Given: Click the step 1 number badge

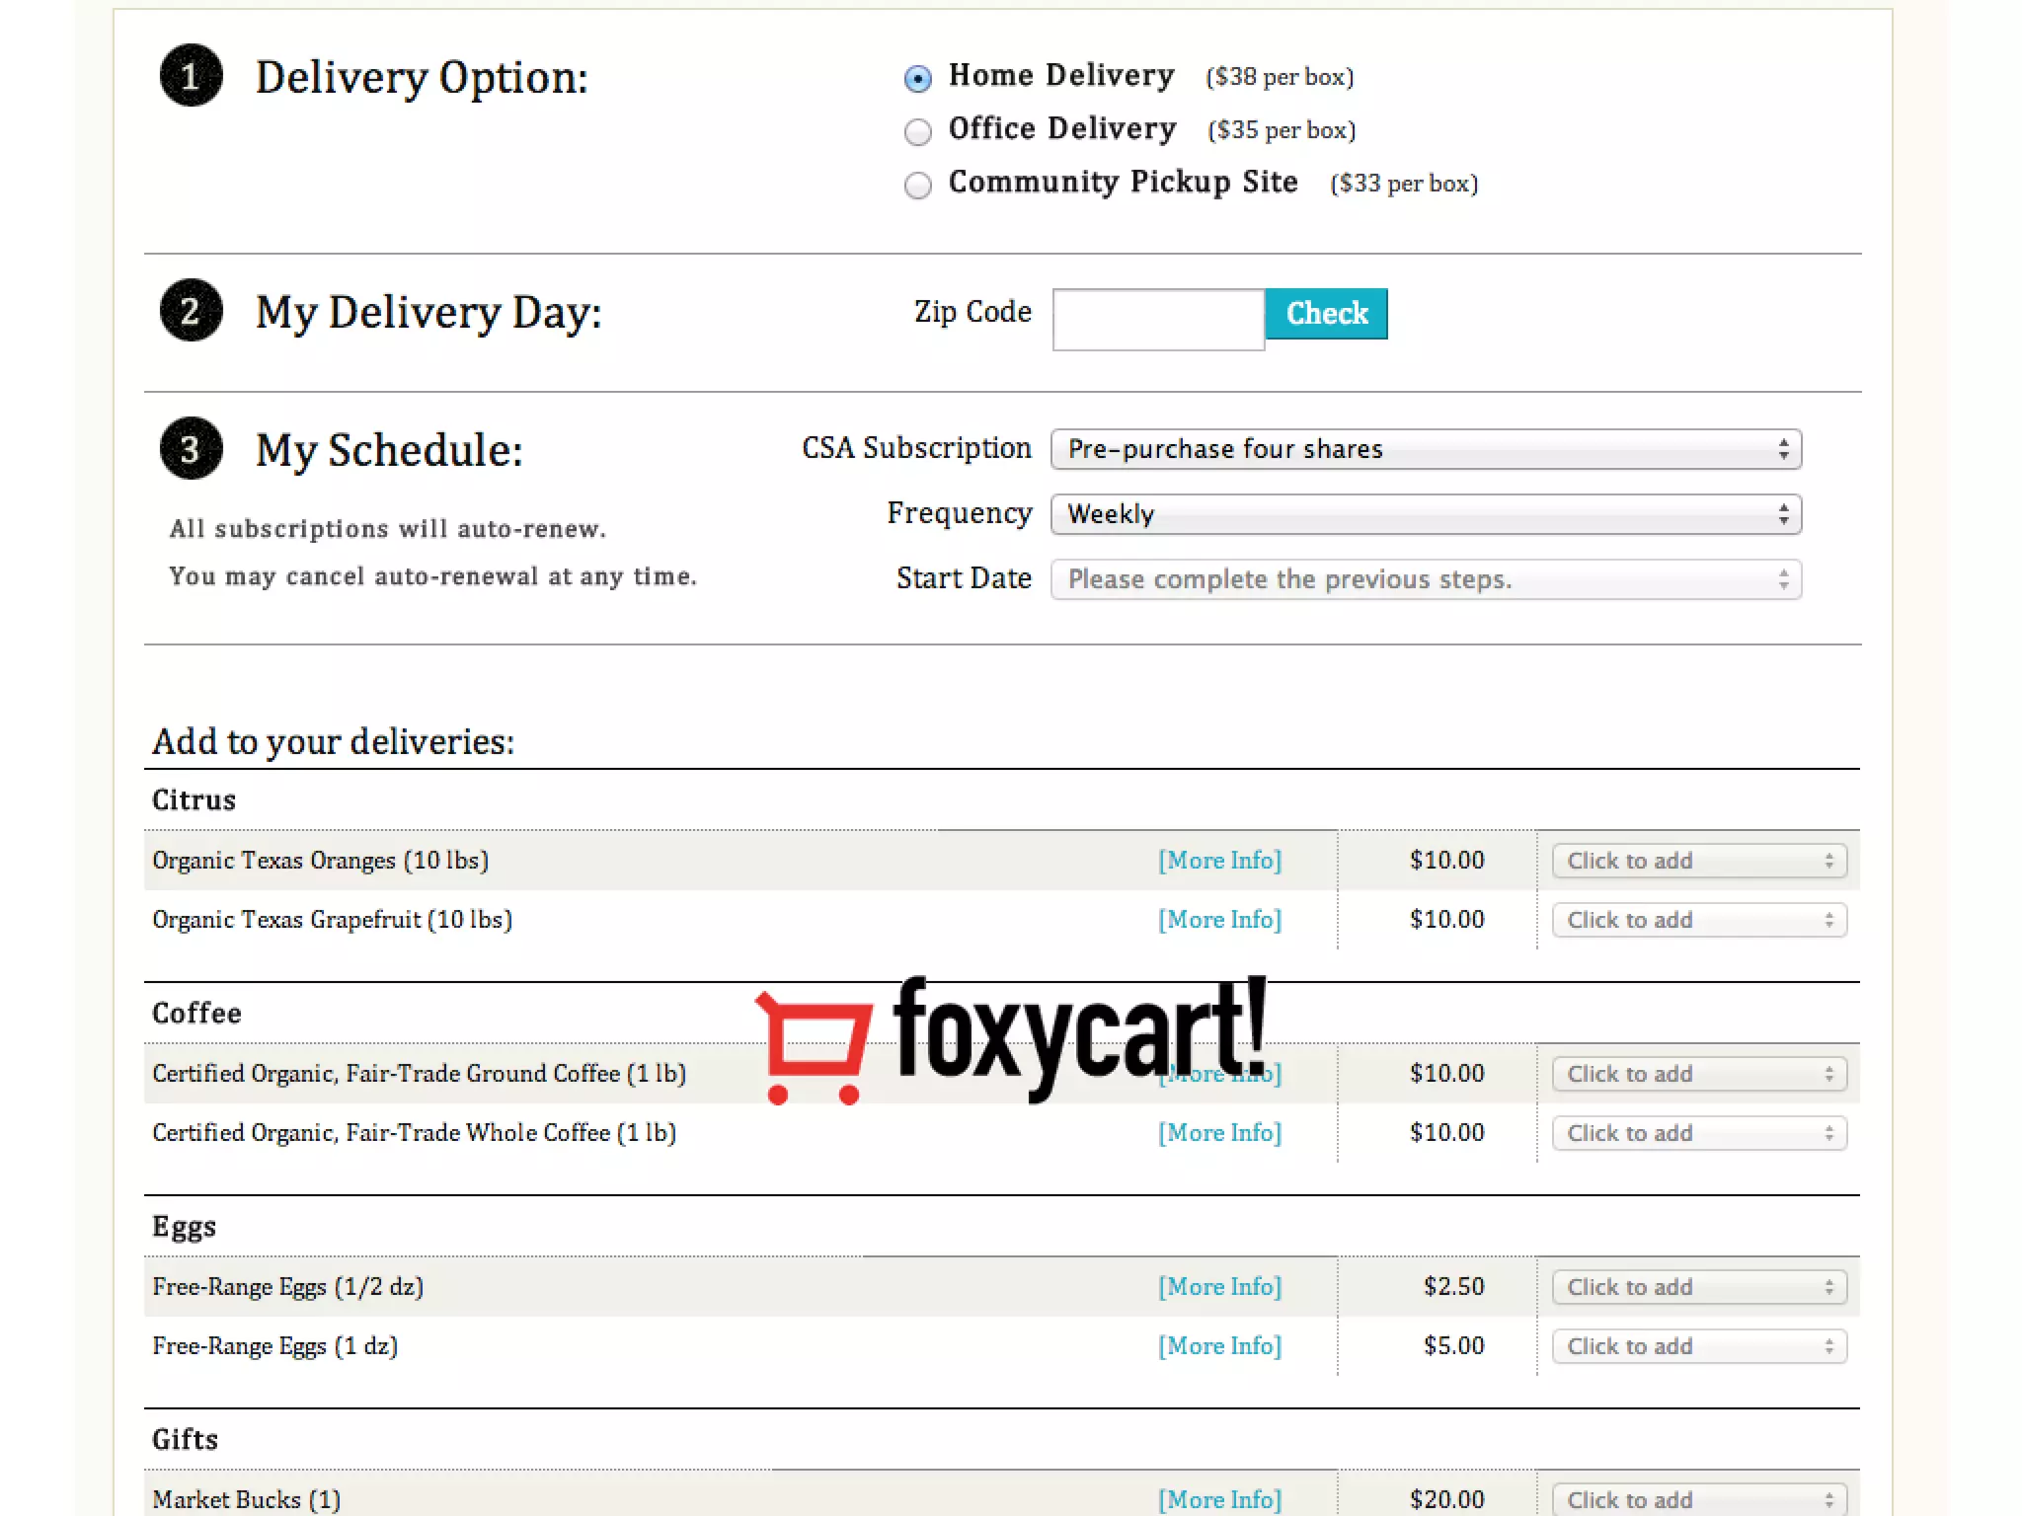Looking at the screenshot, I should tap(191, 76).
